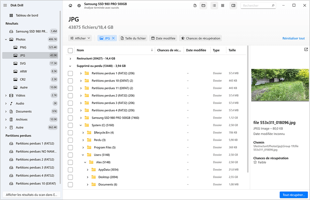Expand Documents category in sidebar
310x200 pixels.
click(6, 111)
